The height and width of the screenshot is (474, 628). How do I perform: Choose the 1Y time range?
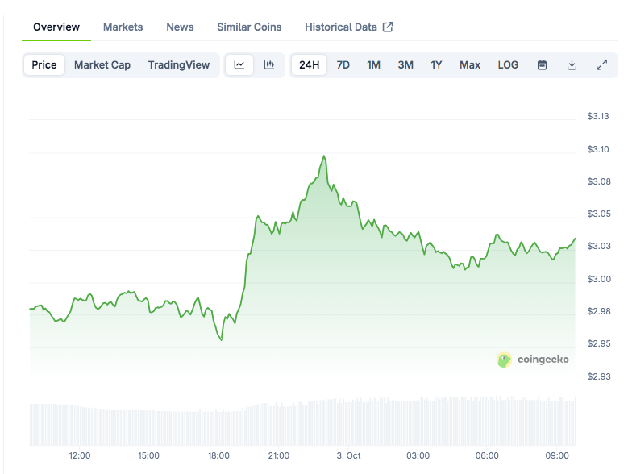(436, 65)
